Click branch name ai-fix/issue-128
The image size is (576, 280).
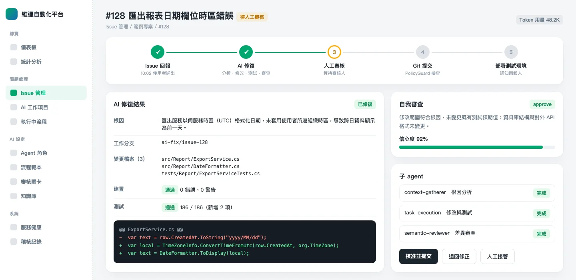pyautogui.click(x=185, y=142)
